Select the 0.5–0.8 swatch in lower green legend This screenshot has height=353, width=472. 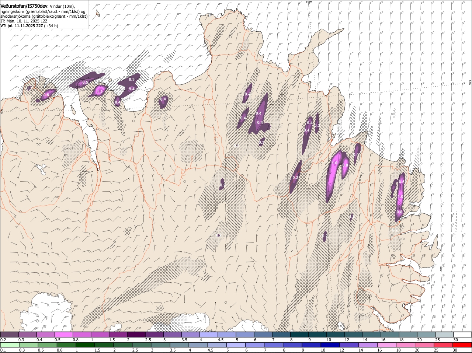pos(47,345)
